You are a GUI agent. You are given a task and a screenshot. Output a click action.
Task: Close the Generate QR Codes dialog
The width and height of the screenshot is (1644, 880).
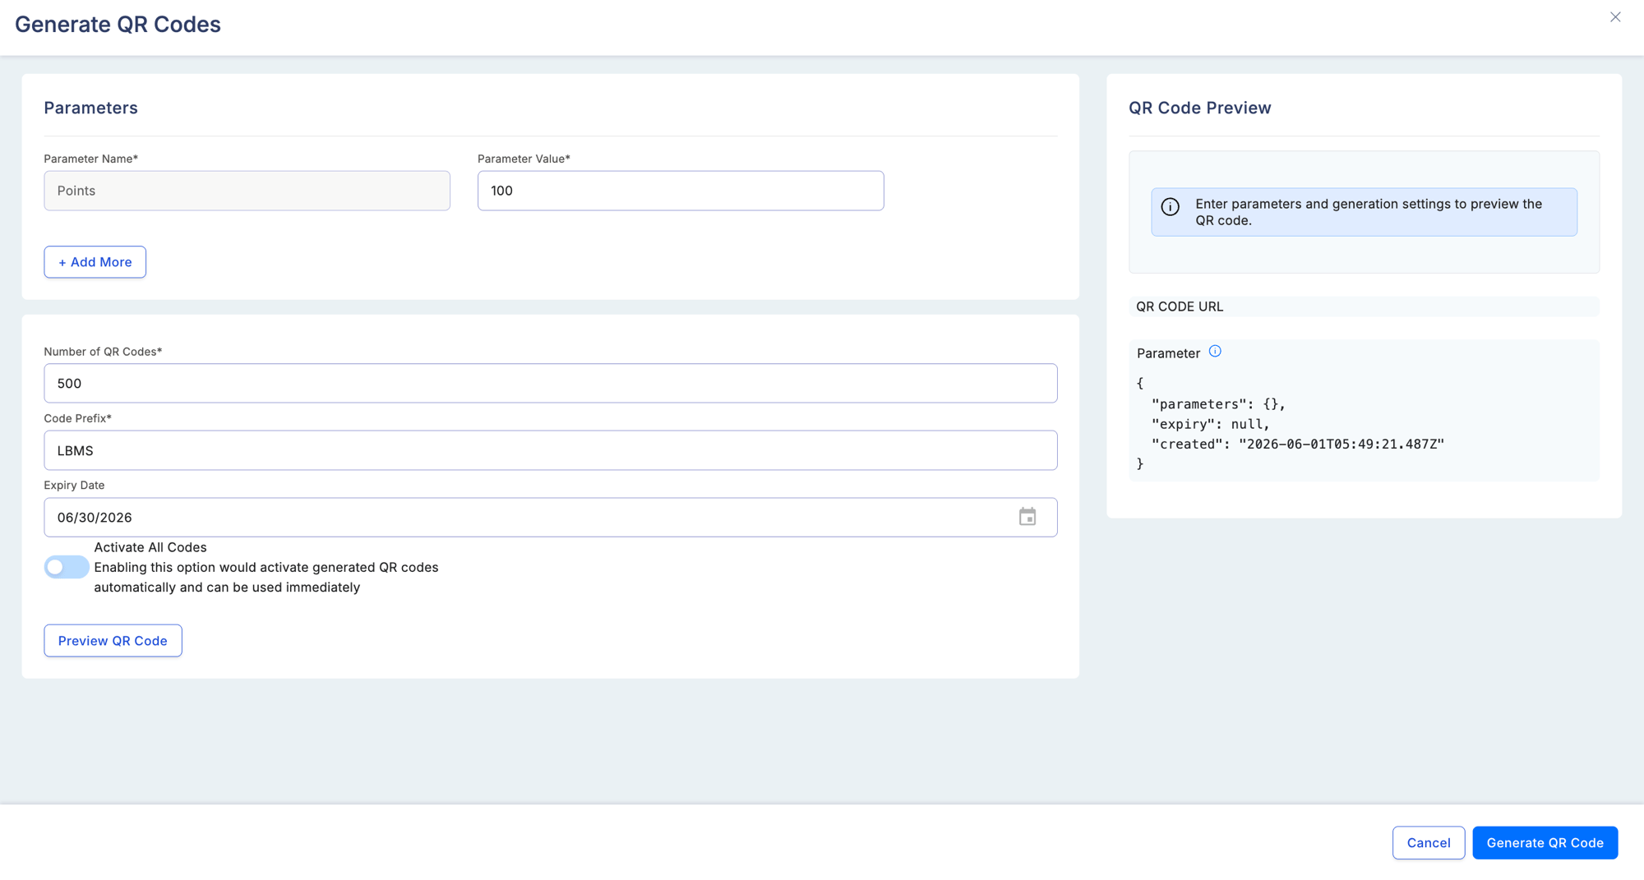(x=1615, y=17)
